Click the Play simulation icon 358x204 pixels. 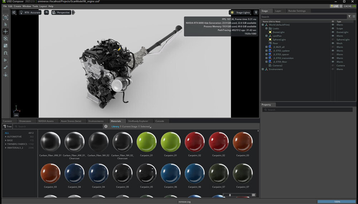tap(5, 60)
